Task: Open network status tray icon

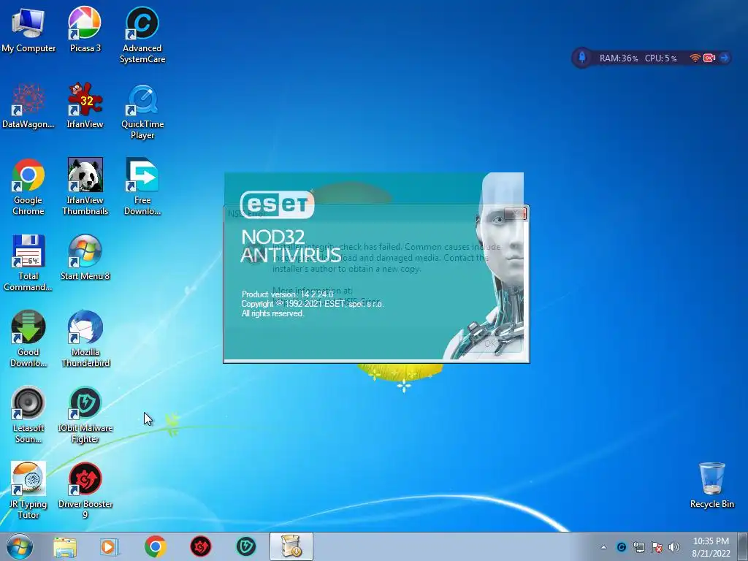Action: [x=638, y=547]
